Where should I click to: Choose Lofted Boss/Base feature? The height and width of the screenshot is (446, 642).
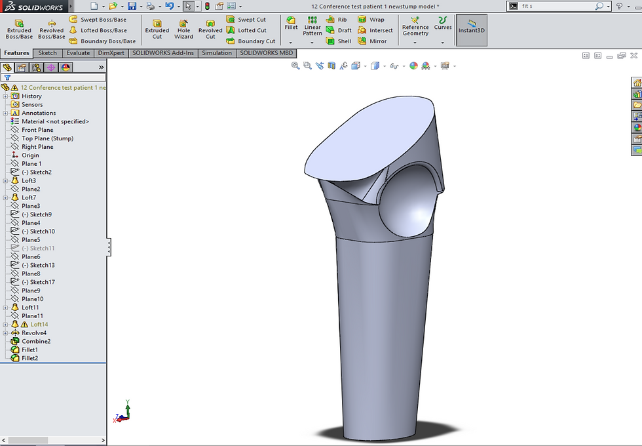click(x=98, y=30)
